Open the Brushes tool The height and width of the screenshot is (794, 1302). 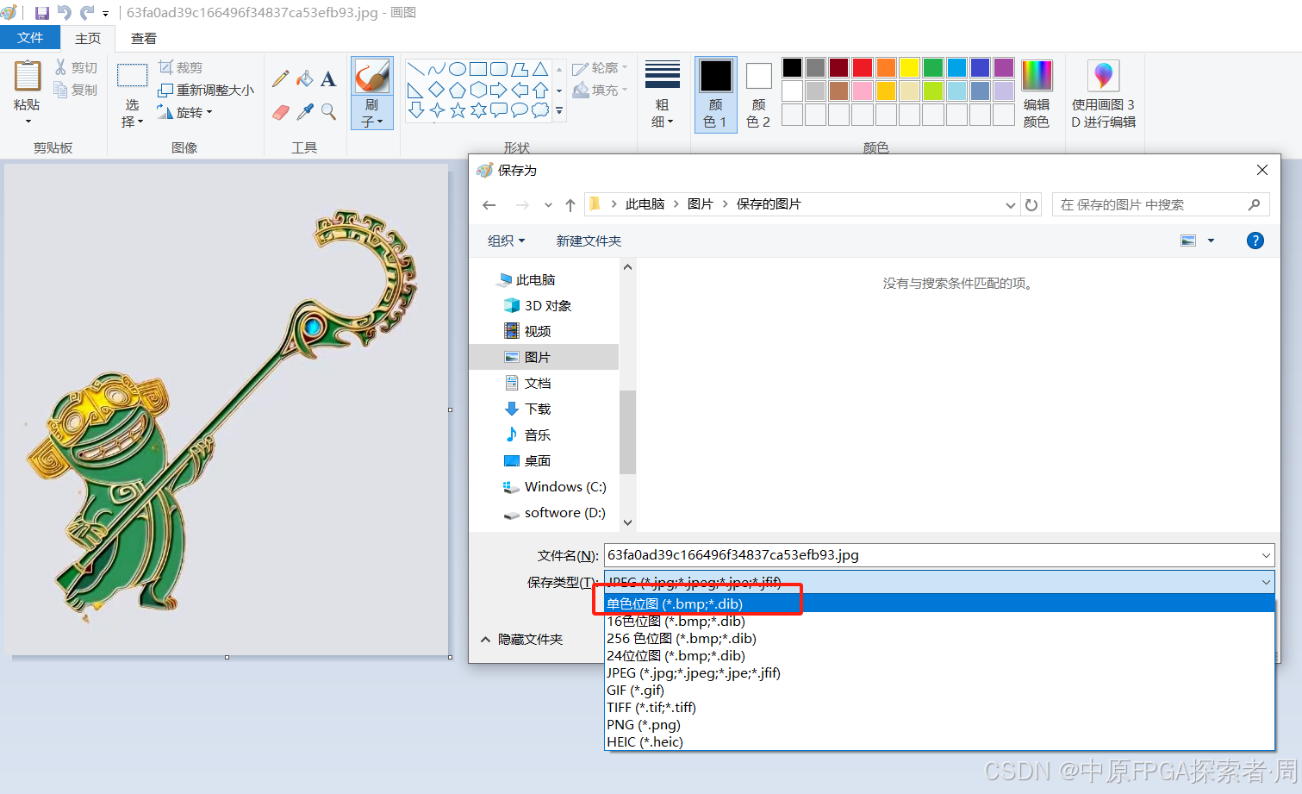[x=372, y=93]
